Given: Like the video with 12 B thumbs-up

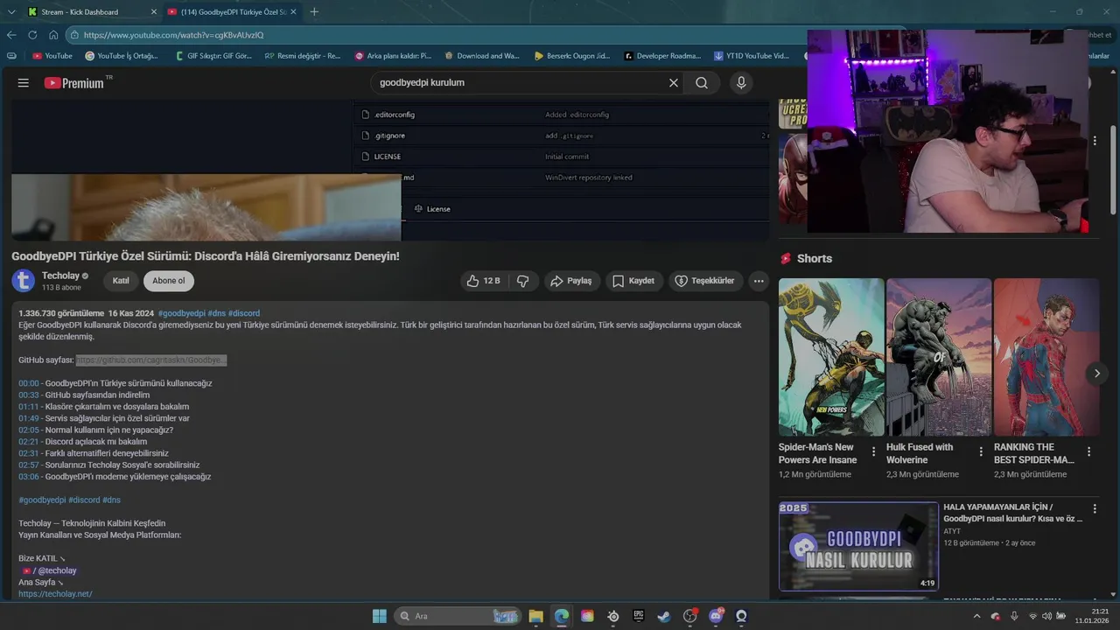Looking at the screenshot, I should 483,281.
